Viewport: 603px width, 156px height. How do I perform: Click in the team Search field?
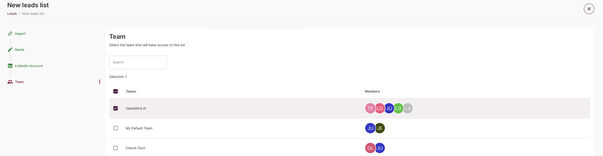coord(138,62)
